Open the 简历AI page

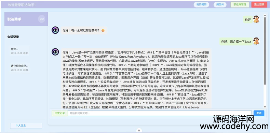(x=220, y=5)
